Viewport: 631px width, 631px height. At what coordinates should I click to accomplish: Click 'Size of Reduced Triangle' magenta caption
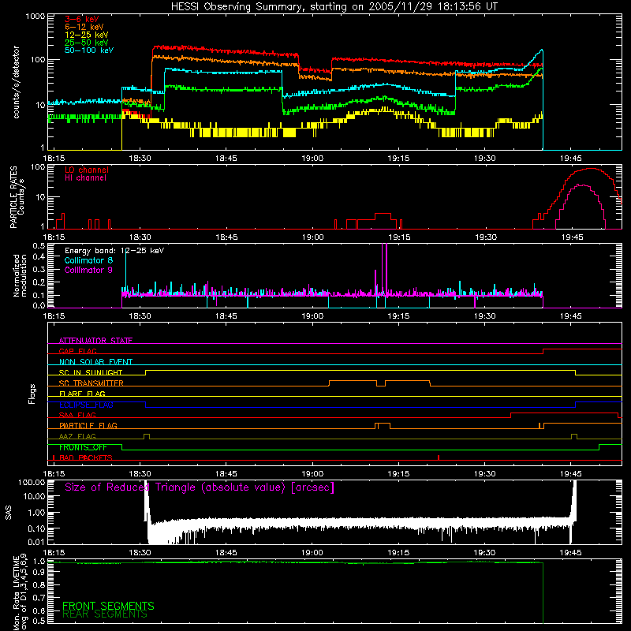[x=200, y=487]
